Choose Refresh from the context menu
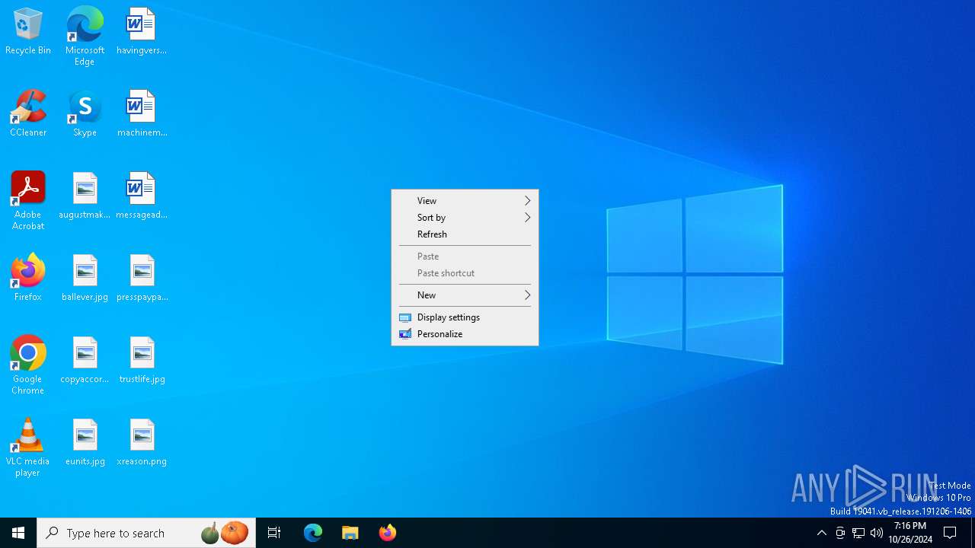 [465, 234]
